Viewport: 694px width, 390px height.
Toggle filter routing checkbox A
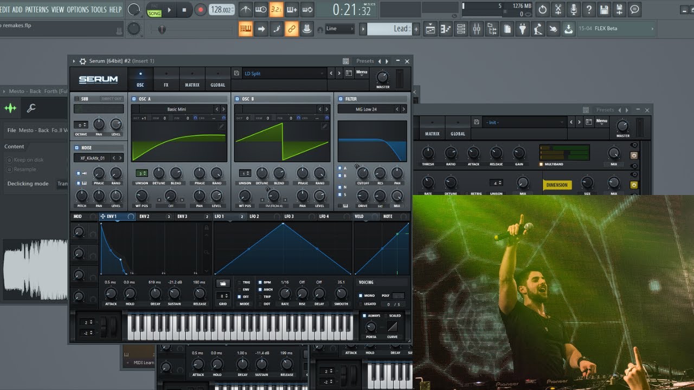(339, 168)
